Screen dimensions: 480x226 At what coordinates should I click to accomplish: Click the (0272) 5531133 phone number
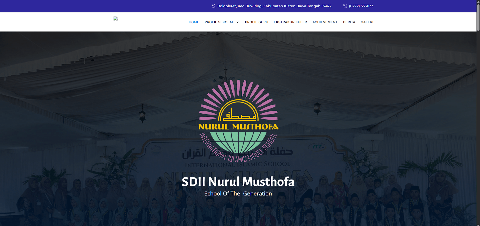coord(361,6)
